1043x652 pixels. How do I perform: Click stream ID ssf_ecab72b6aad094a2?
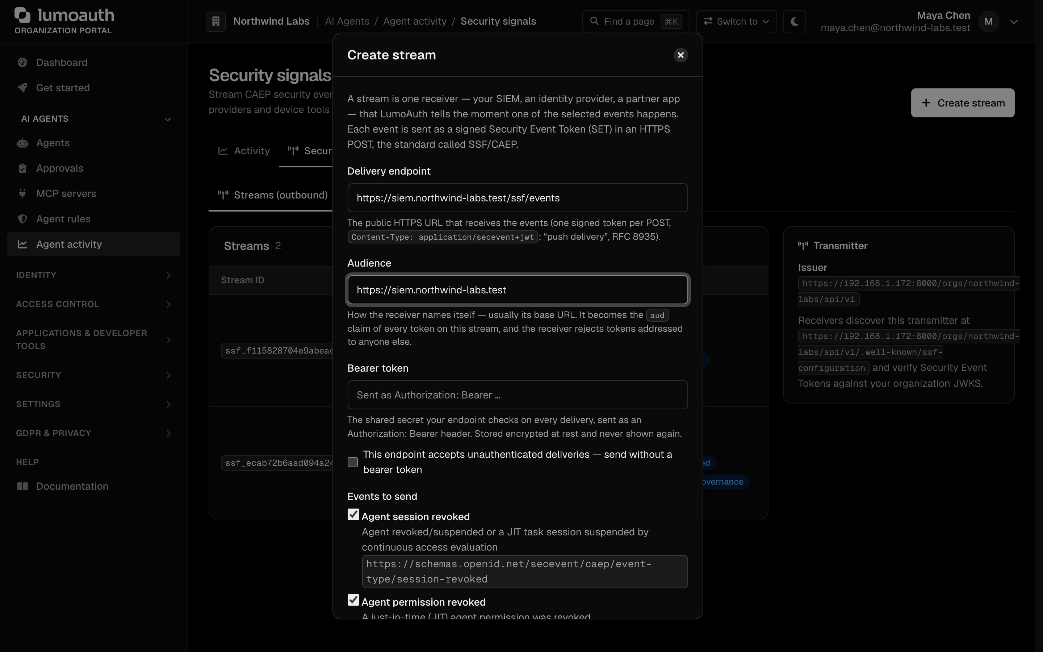[x=277, y=463]
